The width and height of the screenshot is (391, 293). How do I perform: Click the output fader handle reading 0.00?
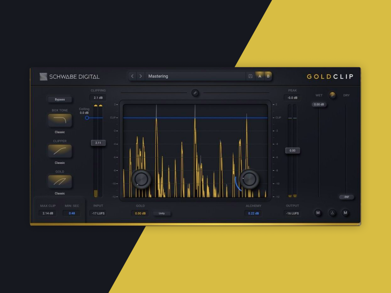pyautogui.click(x=293, y=150)
